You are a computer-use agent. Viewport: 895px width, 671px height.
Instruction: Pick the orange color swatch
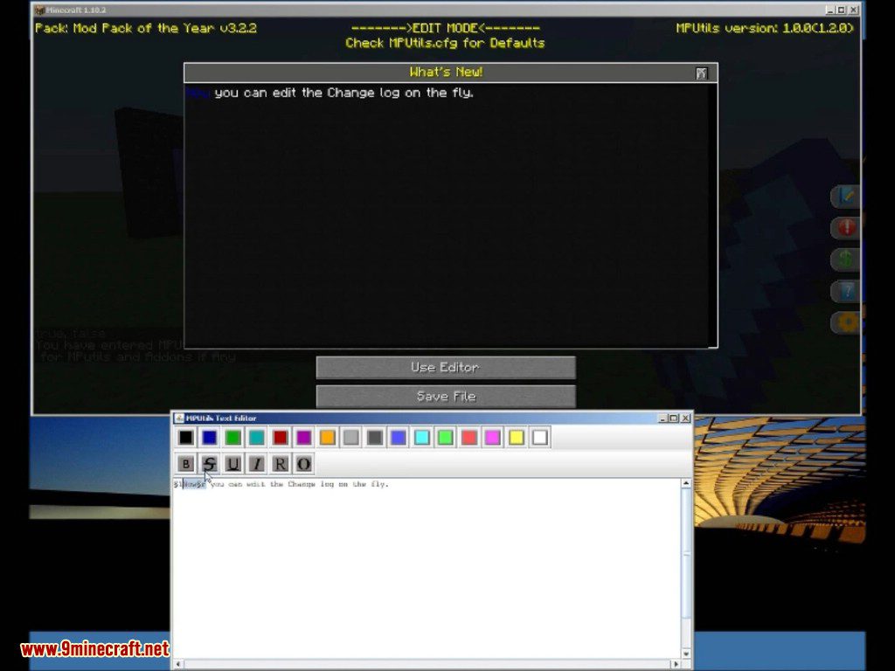pos(328,438)
